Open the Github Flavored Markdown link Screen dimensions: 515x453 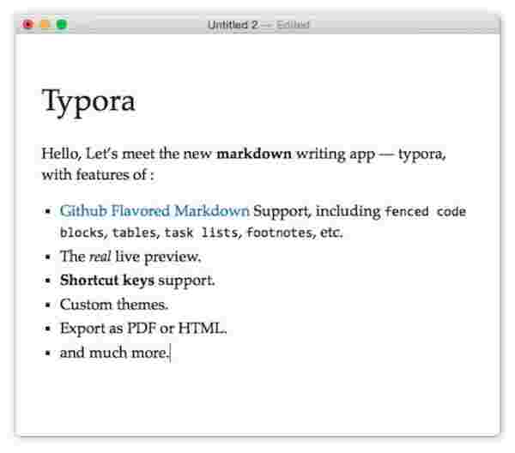(154, 211)
